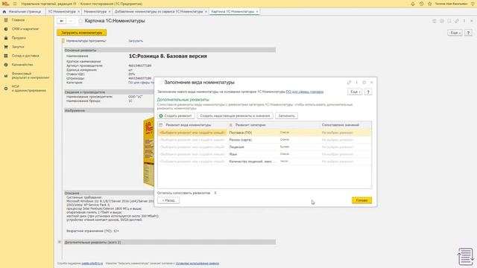Close the Номенклатура tab
The height and width of the screenshot is (268, 477).
coord(110,12)
